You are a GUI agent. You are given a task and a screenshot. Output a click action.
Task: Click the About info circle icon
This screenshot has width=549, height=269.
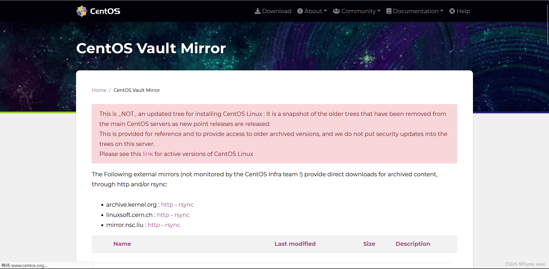(300, 11)
